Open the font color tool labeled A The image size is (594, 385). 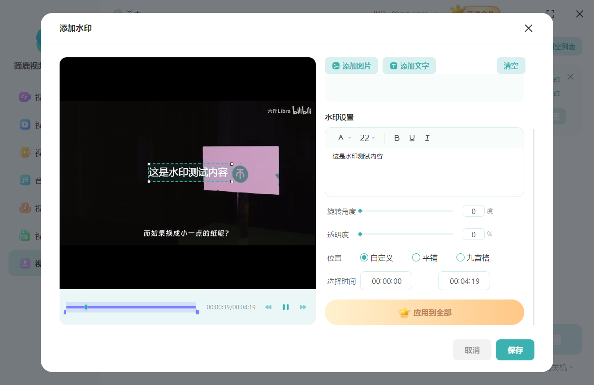coord(340,138)
